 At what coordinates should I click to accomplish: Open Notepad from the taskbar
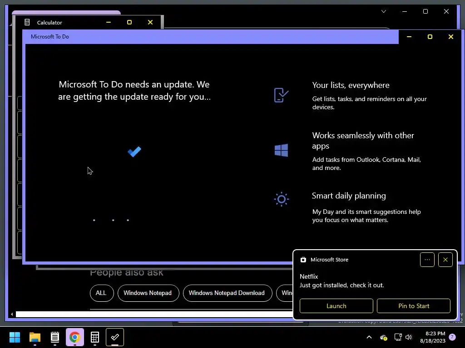click(x=55, y=337)
